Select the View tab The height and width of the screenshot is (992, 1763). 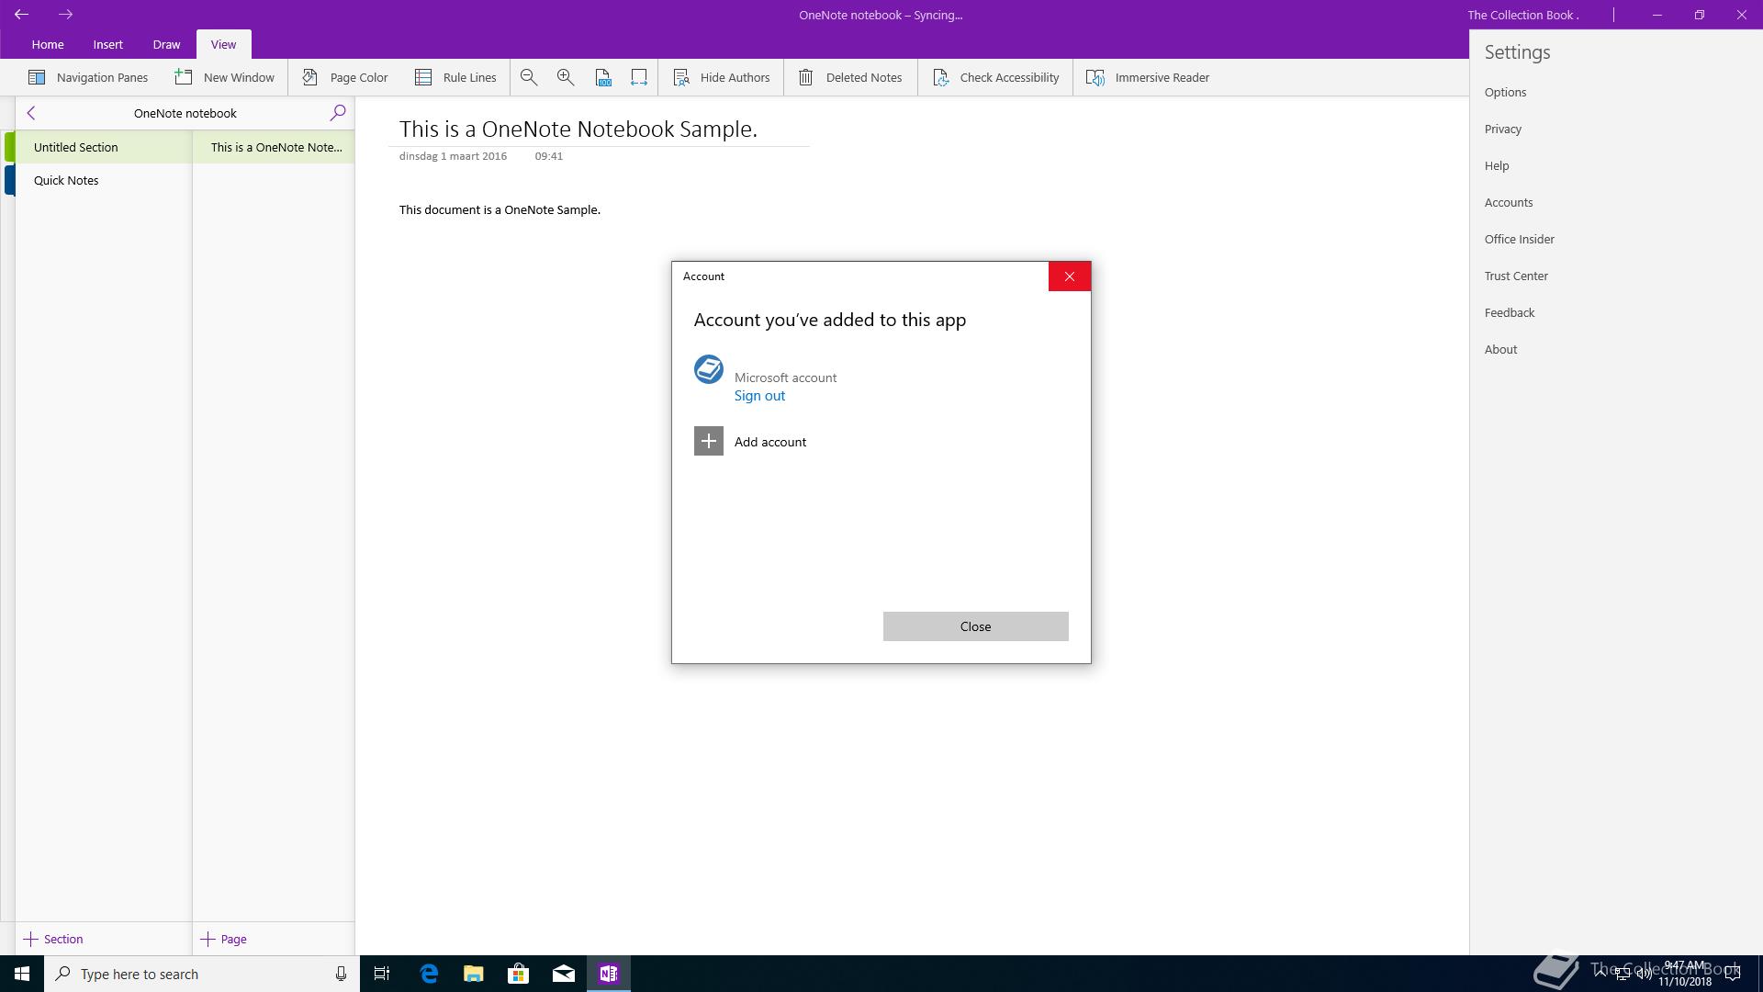(x=223, y=44)
